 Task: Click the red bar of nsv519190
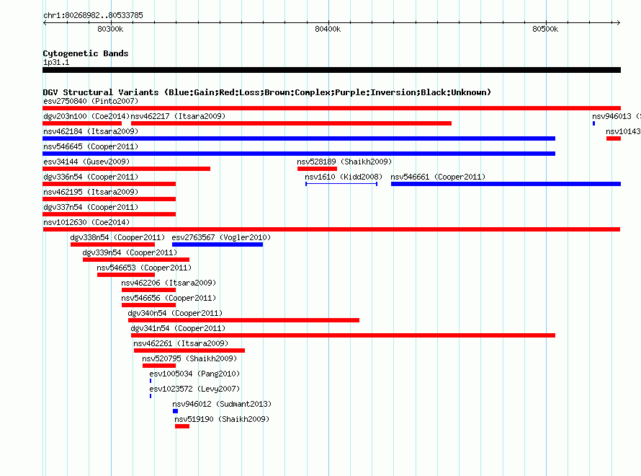point(182,426)
